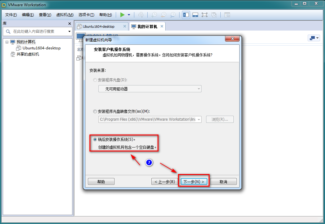Minimize the VMware Workstation window

click(x=296, y=4)
